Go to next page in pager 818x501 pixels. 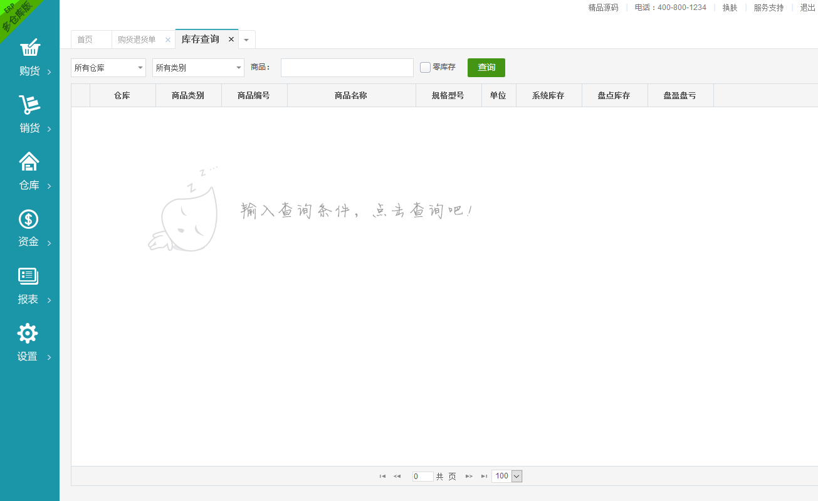pos(469,477)
